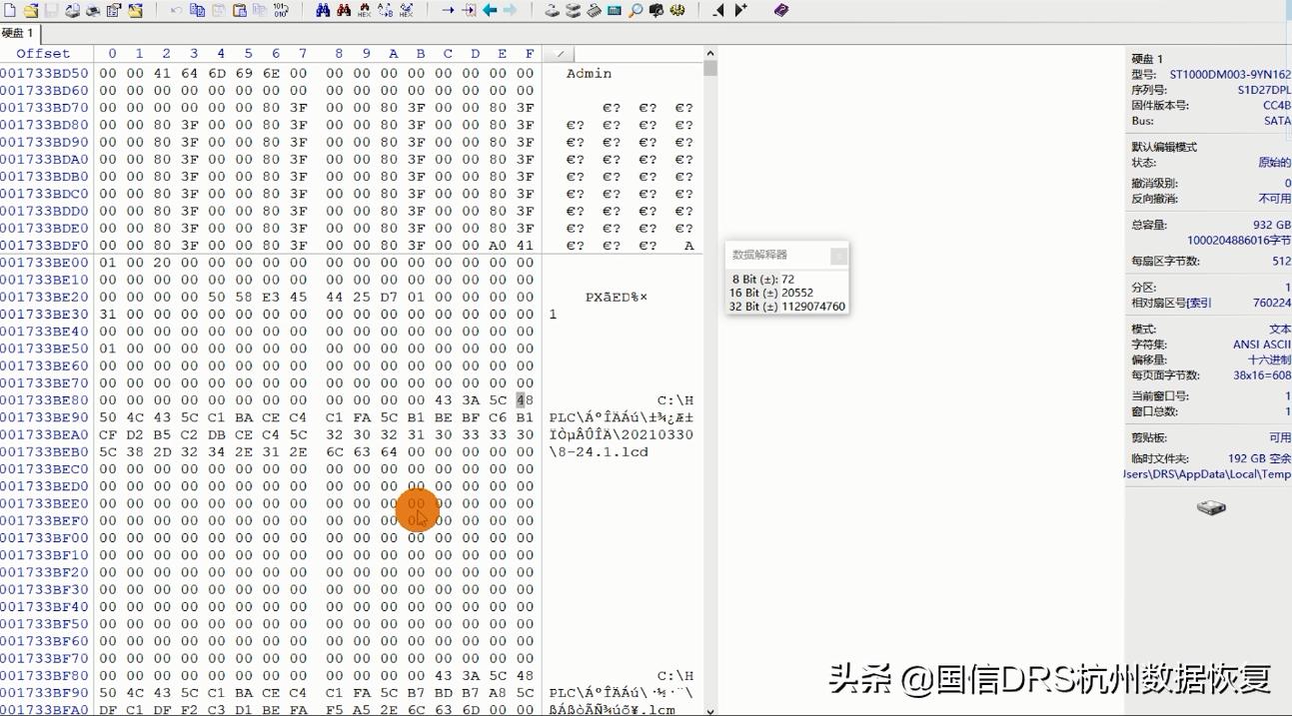The height and width of the screenshot is (716, 1292).
Task: Open the calculator tool icon
Action: [614, 11]
